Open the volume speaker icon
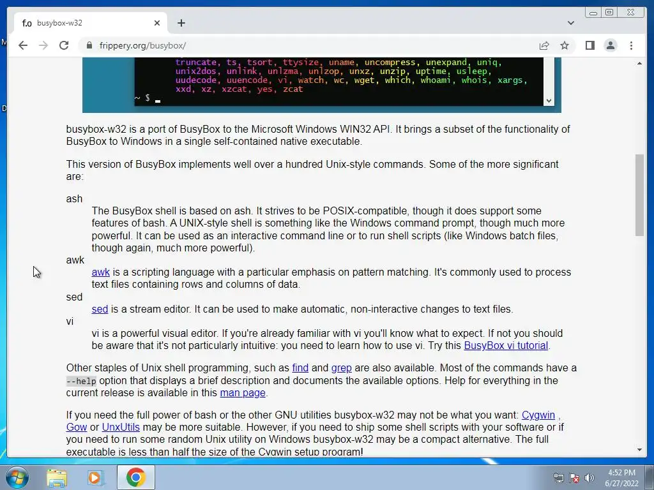The height and width of the screenshot is (490, 654). [589, 478]
